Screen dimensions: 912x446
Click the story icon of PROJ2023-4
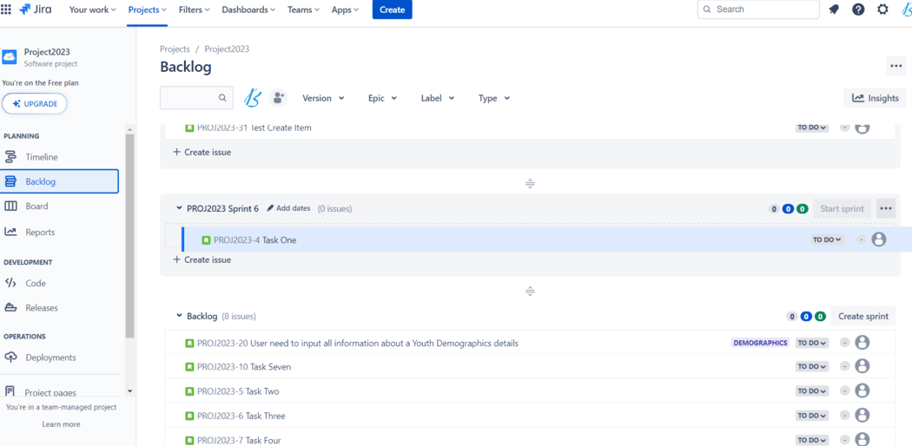[x=206, y=239]
